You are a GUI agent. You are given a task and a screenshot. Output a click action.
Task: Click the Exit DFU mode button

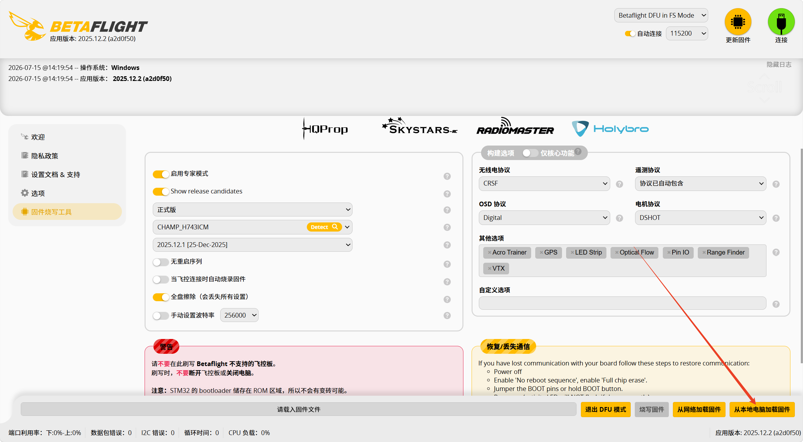click(x=605, y=410)
